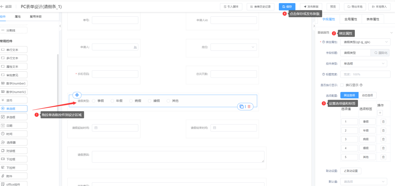The height and width of the screenshot is (186, 395).
Task: Click the blue 保存 button
Action: coord(287,7)
